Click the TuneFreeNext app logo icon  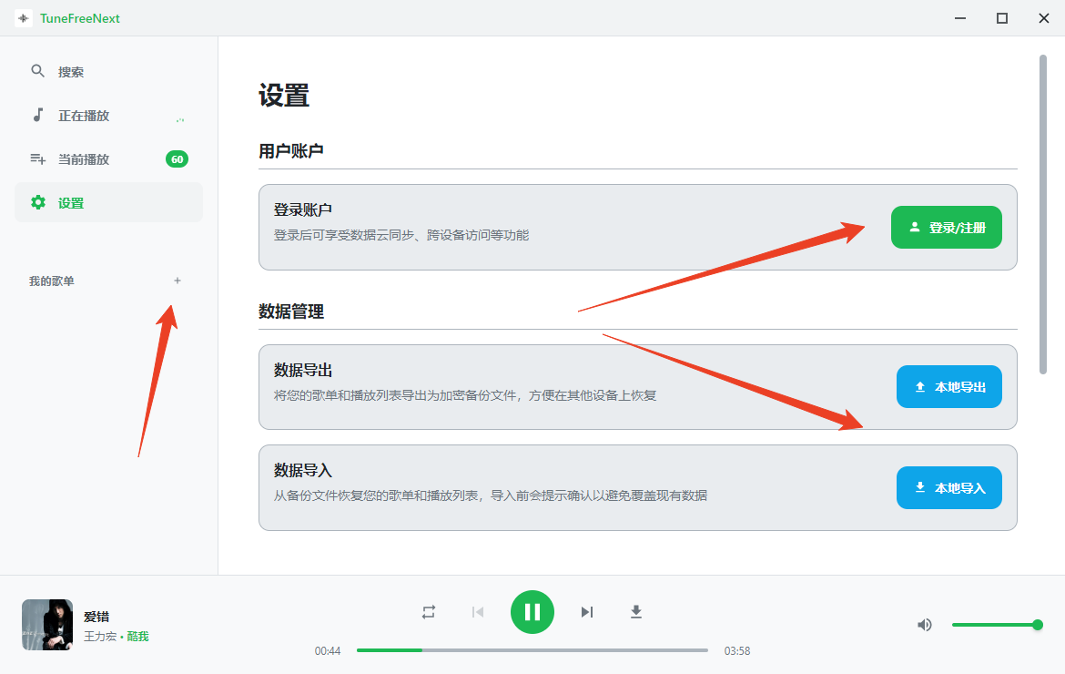pos(24,18)
